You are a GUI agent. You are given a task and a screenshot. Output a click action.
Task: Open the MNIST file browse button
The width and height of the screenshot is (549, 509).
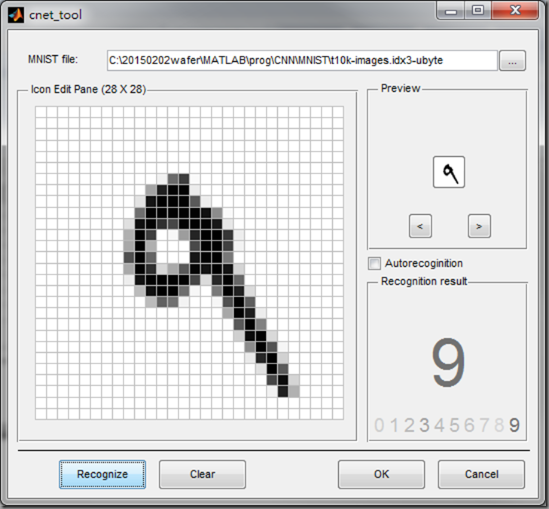click(512, 61)
